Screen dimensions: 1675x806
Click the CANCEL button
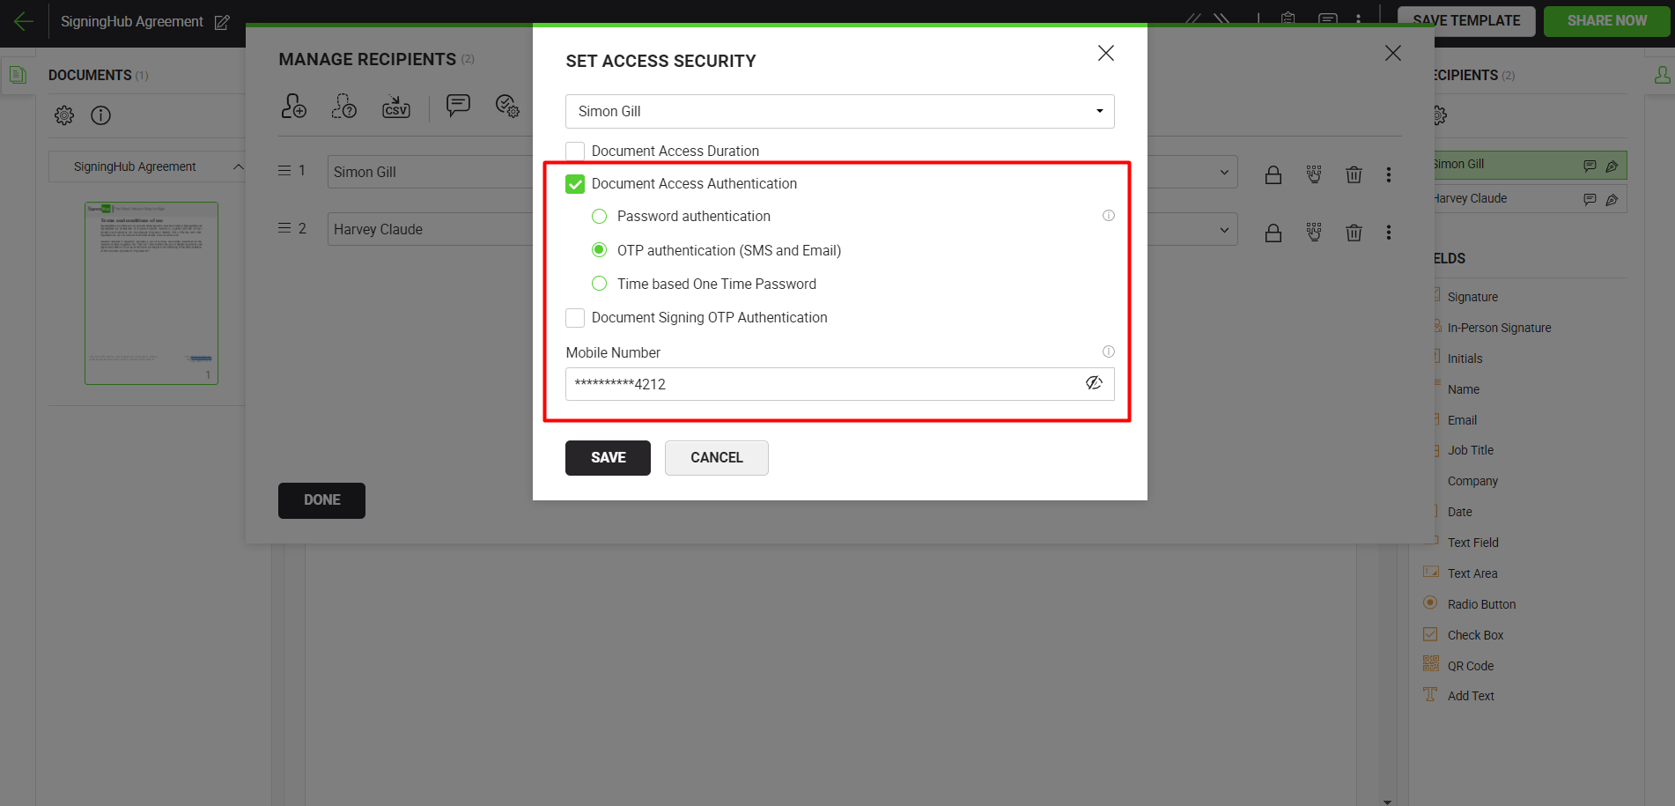(x=716, y=458)
